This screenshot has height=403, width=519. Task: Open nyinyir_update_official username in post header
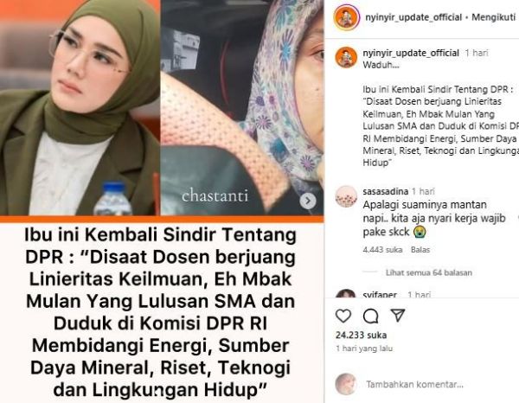point(413,17)
